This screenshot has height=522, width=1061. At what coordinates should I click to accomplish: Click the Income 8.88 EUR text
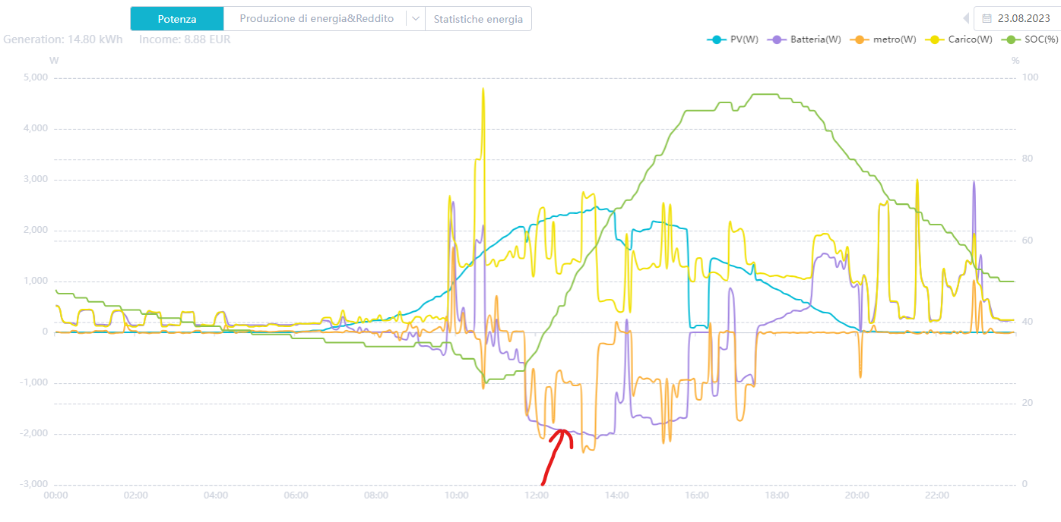tap(185, 39)
